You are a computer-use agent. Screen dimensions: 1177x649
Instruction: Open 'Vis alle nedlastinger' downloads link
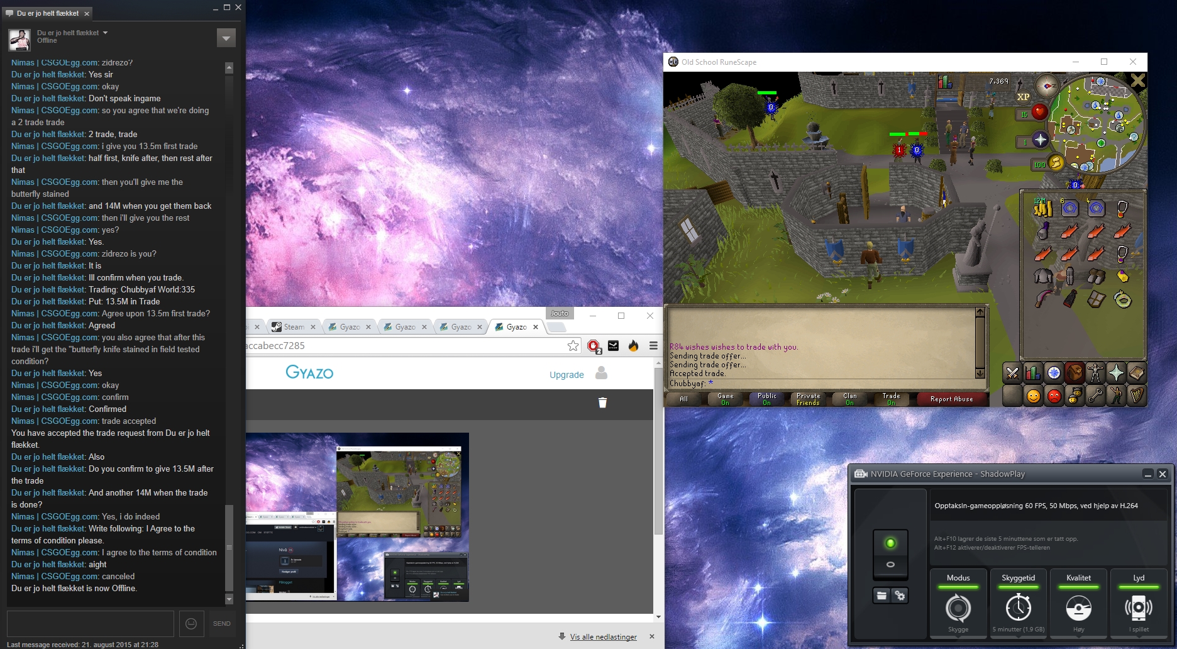(x=603, y=637)
